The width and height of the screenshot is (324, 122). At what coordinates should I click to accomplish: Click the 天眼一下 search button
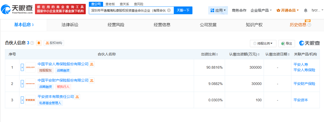(183, 10)
